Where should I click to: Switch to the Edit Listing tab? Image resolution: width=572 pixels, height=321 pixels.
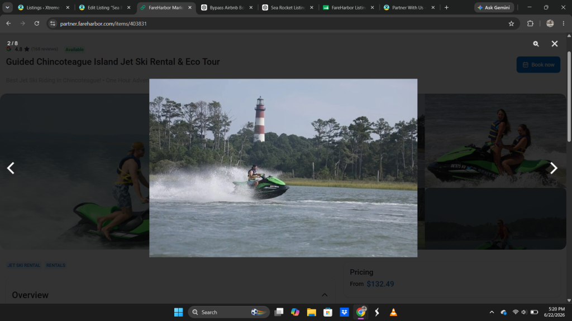pos(104,7)
